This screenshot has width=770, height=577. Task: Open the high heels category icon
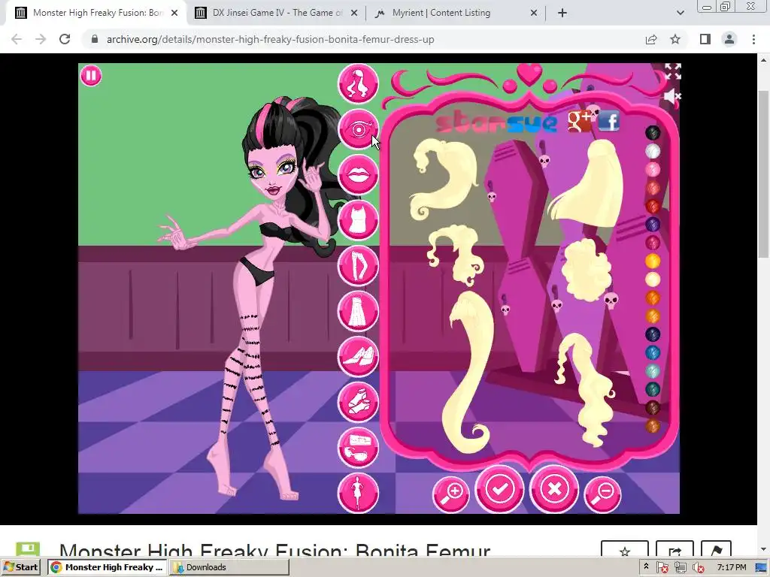tap(358, 357)
